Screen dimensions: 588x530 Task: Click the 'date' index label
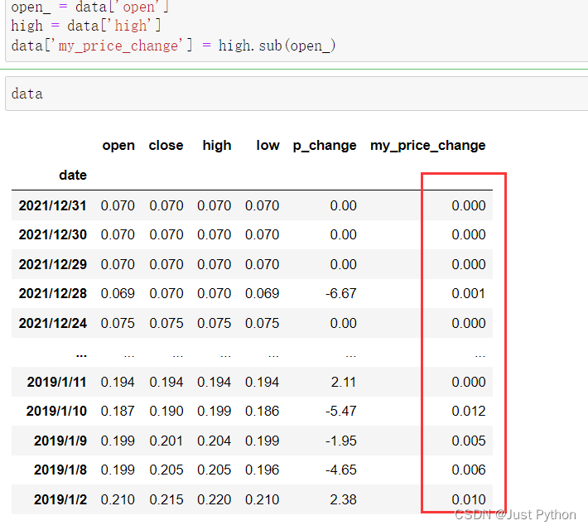click(x=73, y=176)
